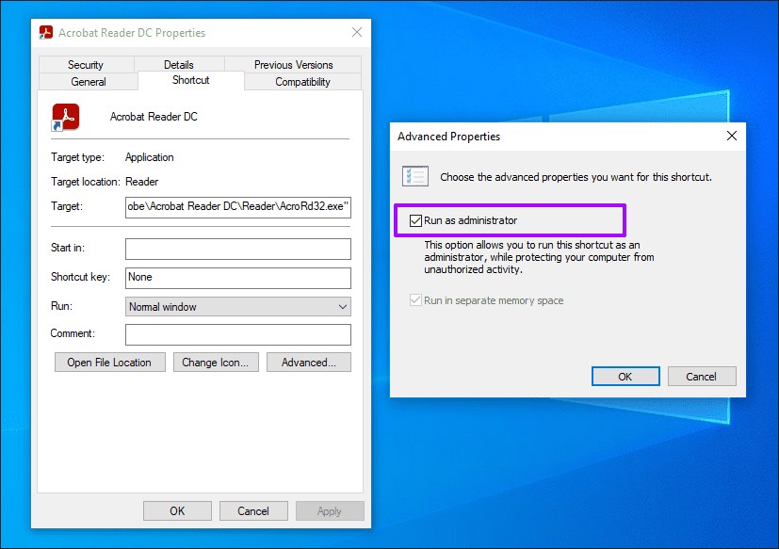This screenshot has height=549, width=779.
Task: Click 'Choose the advanced properties' description text
Action: point(576,177)
